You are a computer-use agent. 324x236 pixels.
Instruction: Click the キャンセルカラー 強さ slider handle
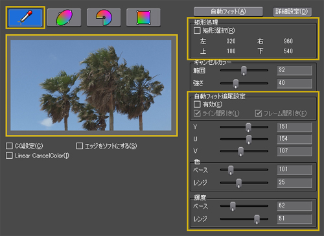236,84
